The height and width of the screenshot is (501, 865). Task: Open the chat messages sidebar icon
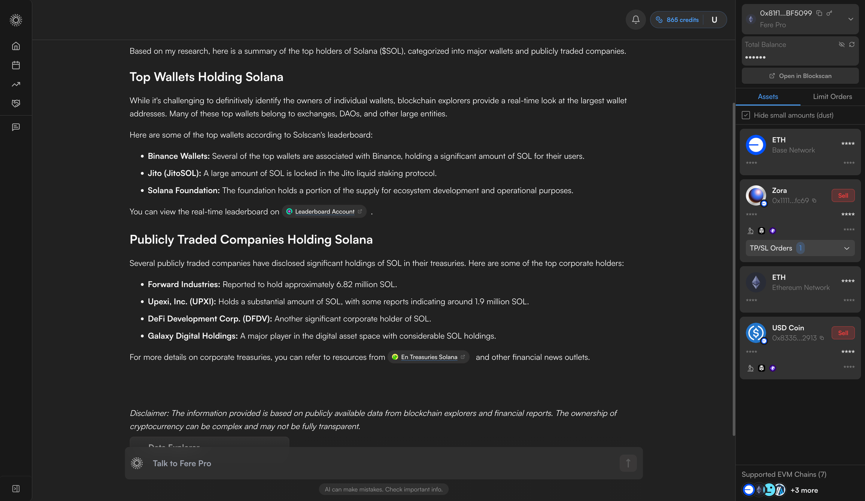click(x=16, y=127)
